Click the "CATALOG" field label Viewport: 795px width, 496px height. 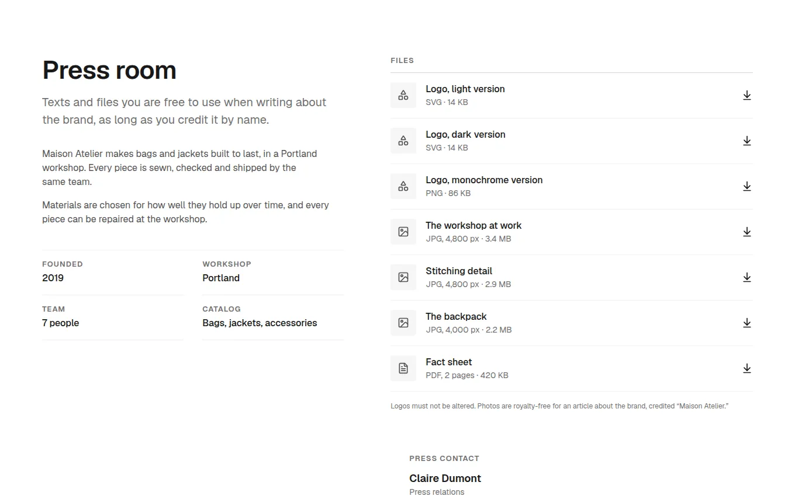[222, 309]
